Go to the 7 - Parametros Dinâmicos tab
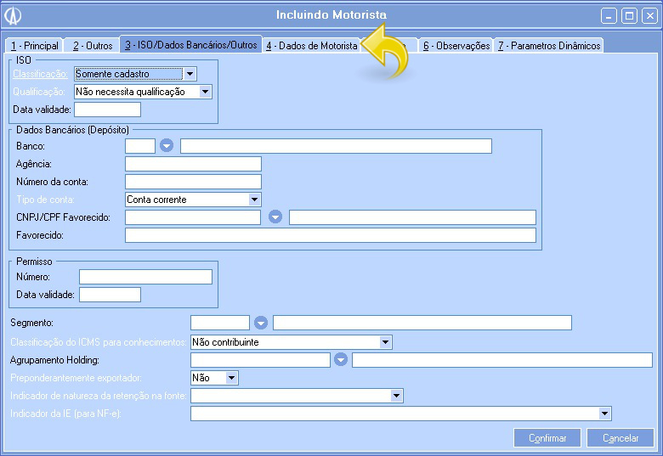The width and height of the screenshot is (663, 456). click(x=549, y=46)
